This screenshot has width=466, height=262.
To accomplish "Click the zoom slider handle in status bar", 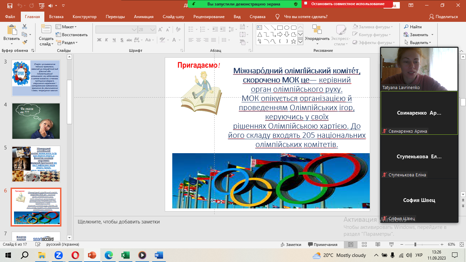I will (x=415, y=245).
